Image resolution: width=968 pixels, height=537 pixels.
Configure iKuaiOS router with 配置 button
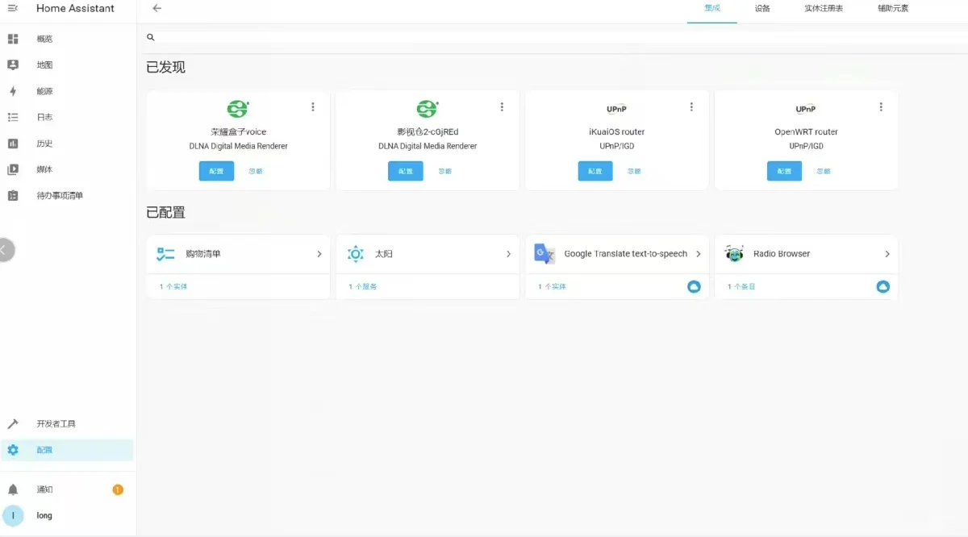(595, 171)
